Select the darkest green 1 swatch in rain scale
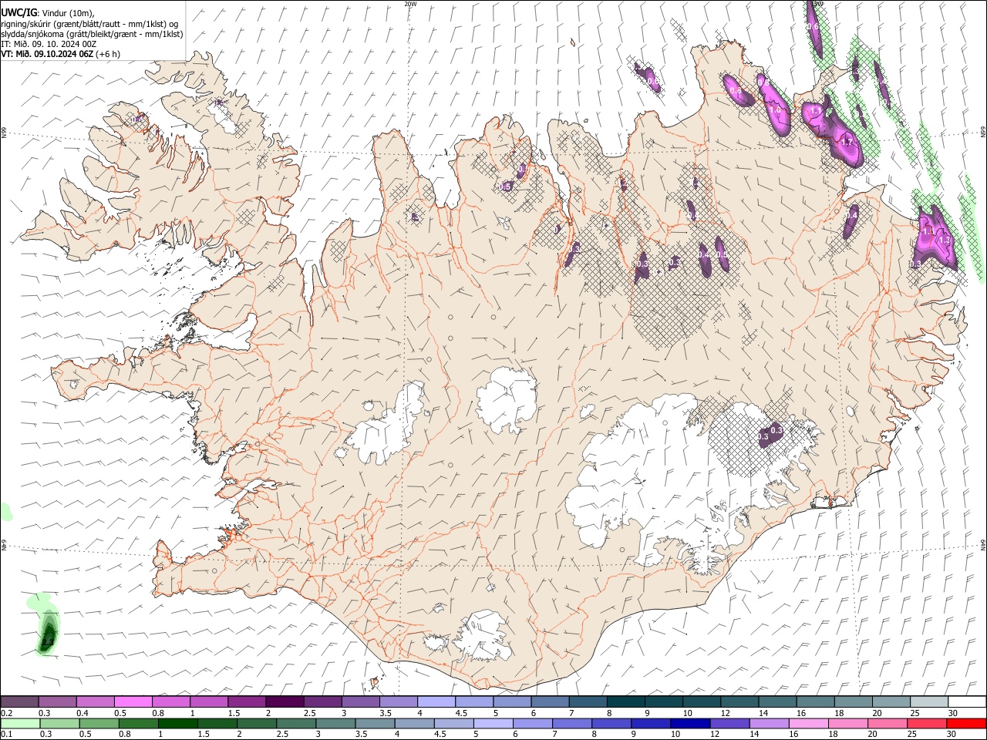 [178, 724]
